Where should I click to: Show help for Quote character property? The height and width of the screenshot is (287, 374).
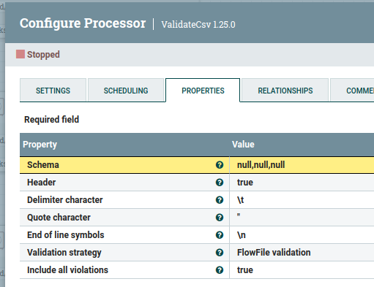(220, 218)
